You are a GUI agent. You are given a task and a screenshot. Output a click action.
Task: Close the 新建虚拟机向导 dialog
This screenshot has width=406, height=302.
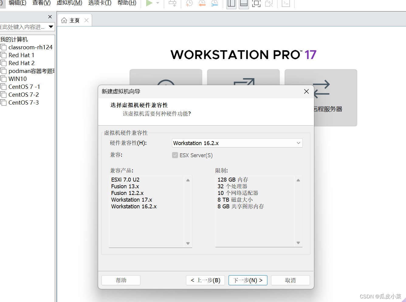pyautogui.click(x=306, y=92)
